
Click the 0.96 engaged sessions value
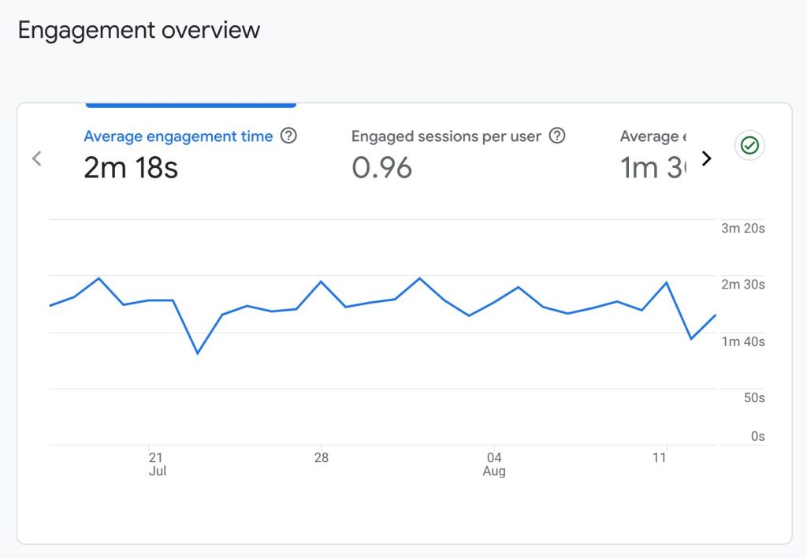[x=384, y=167]
